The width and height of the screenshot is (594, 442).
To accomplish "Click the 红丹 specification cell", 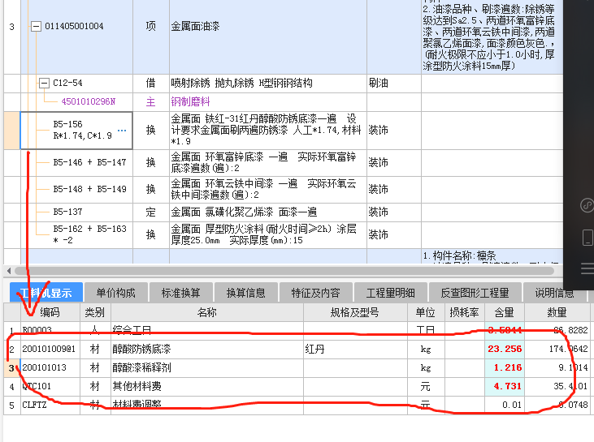I will coord(355,349).
